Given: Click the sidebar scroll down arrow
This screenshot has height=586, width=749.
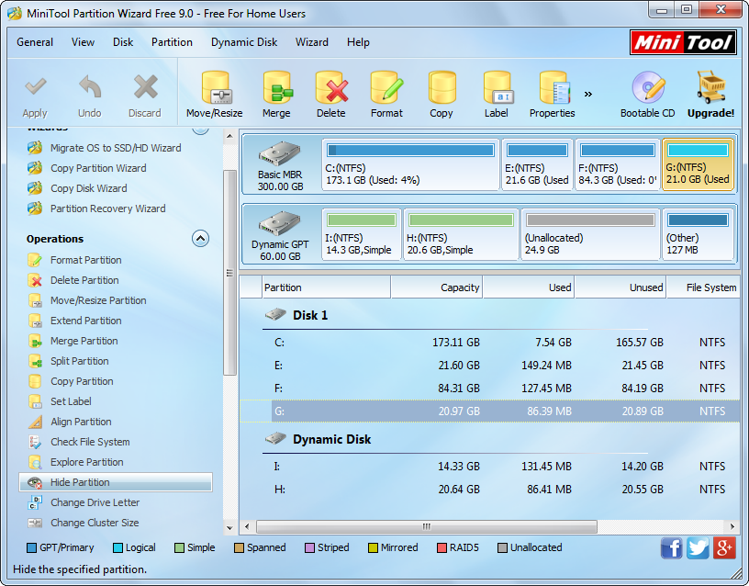Looking at the screenshot, I should [x=229, y=528].
